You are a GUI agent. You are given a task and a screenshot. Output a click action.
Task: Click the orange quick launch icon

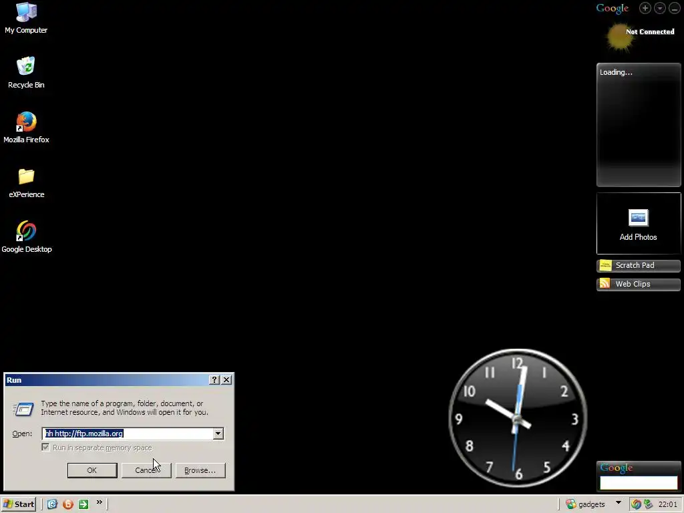[x=67, y=504]
